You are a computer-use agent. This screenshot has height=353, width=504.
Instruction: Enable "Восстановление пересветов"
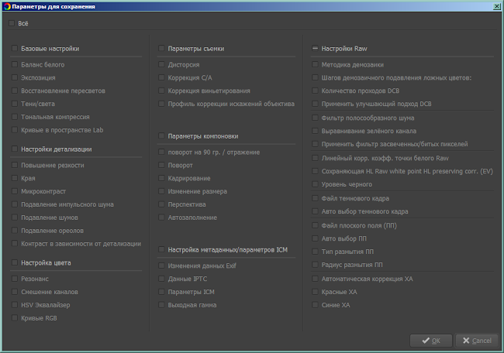[15, 91]
